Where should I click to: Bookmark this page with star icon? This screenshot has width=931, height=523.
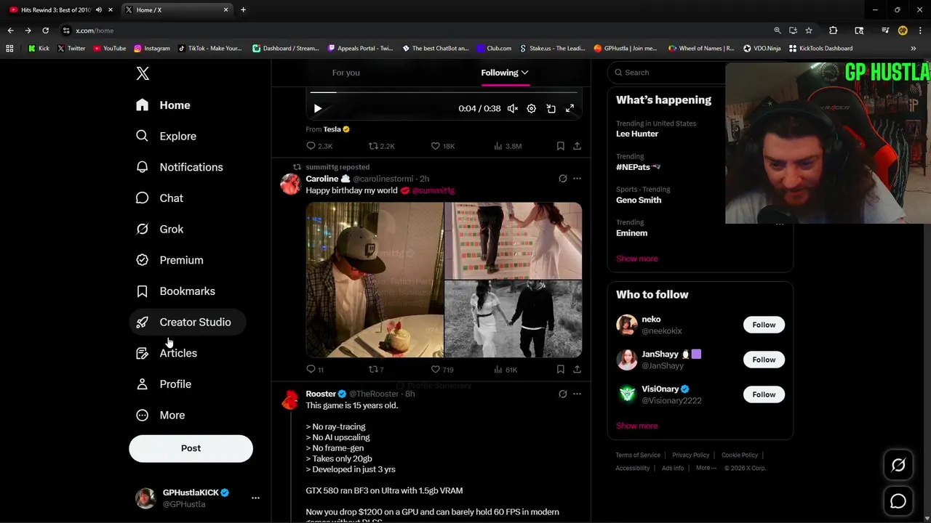809,31
